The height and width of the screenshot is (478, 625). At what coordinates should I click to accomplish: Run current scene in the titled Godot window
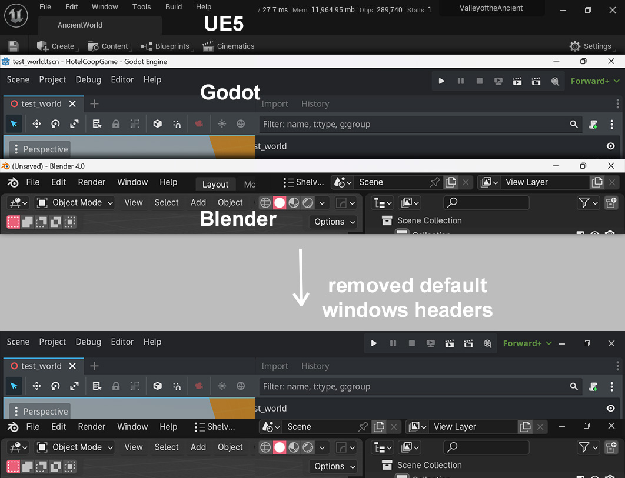517,81
